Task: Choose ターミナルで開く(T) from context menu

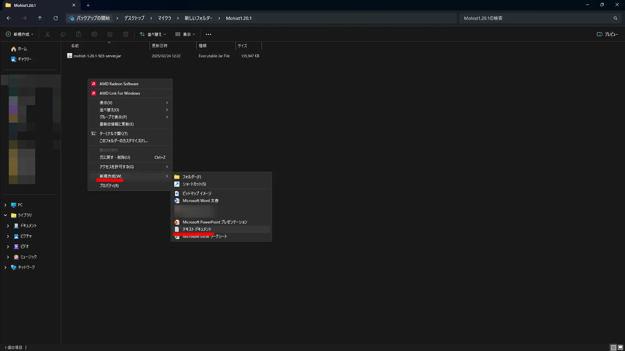Action: pos(130,134)
